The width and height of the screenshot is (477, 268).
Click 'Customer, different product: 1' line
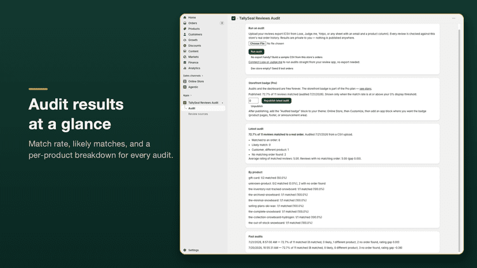pos(270,150)
